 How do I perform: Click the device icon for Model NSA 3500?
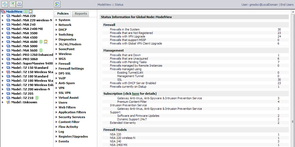point(8,33)
